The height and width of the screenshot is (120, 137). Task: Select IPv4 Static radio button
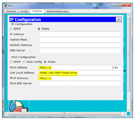pyautogui.click(x=39, y=29)
